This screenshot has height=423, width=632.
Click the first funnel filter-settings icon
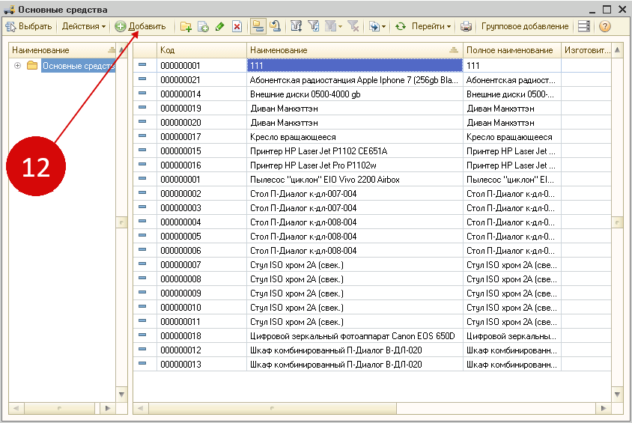click(x=296, y=26)
